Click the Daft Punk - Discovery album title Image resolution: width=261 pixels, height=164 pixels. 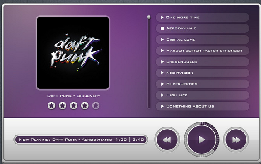pos(74,96)
